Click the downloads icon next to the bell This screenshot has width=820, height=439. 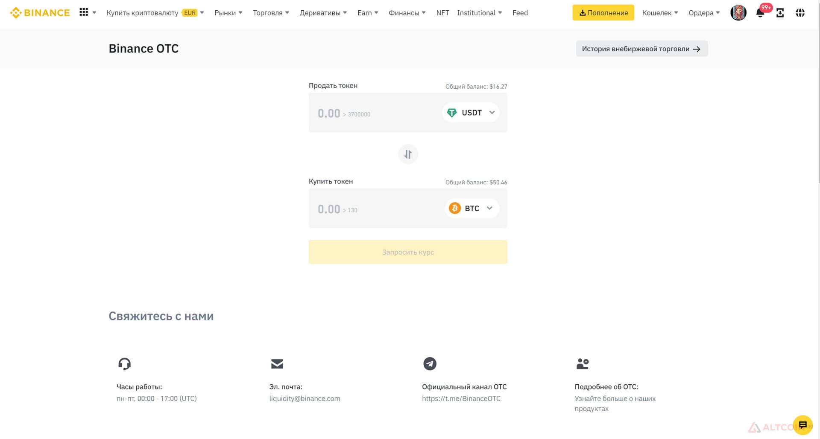pyautogui.click(x=780, y=13)
